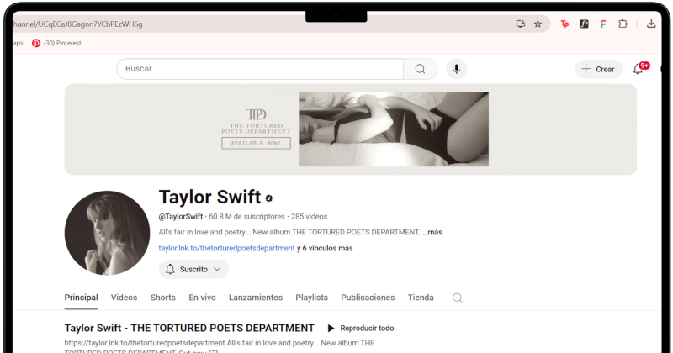Open taylor.lnk.to/thetorturedpoetsdepartment link
673x353 pixels.
coord(226,248)
